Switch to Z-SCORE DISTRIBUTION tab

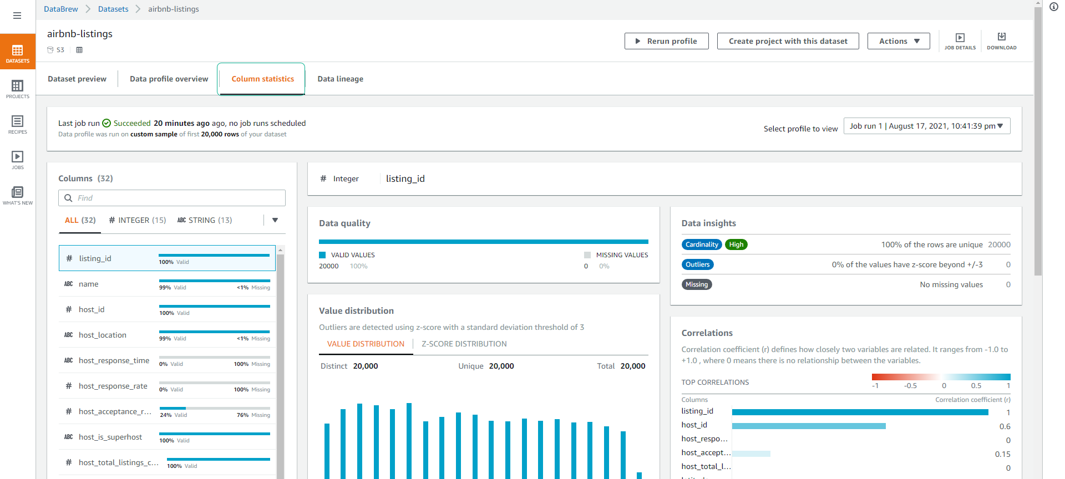tap(464, 344)
